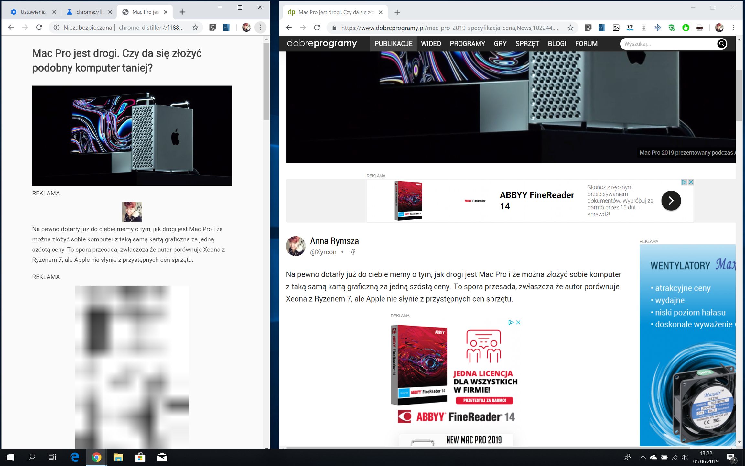Open Microsoft Edge from the taskbar
Screen dimensions: 745x466
coord(75,457)
